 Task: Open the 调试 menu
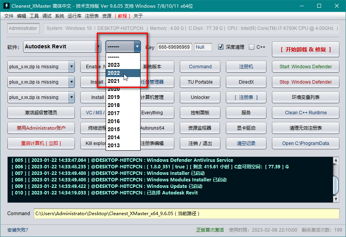tap(47, 16)
